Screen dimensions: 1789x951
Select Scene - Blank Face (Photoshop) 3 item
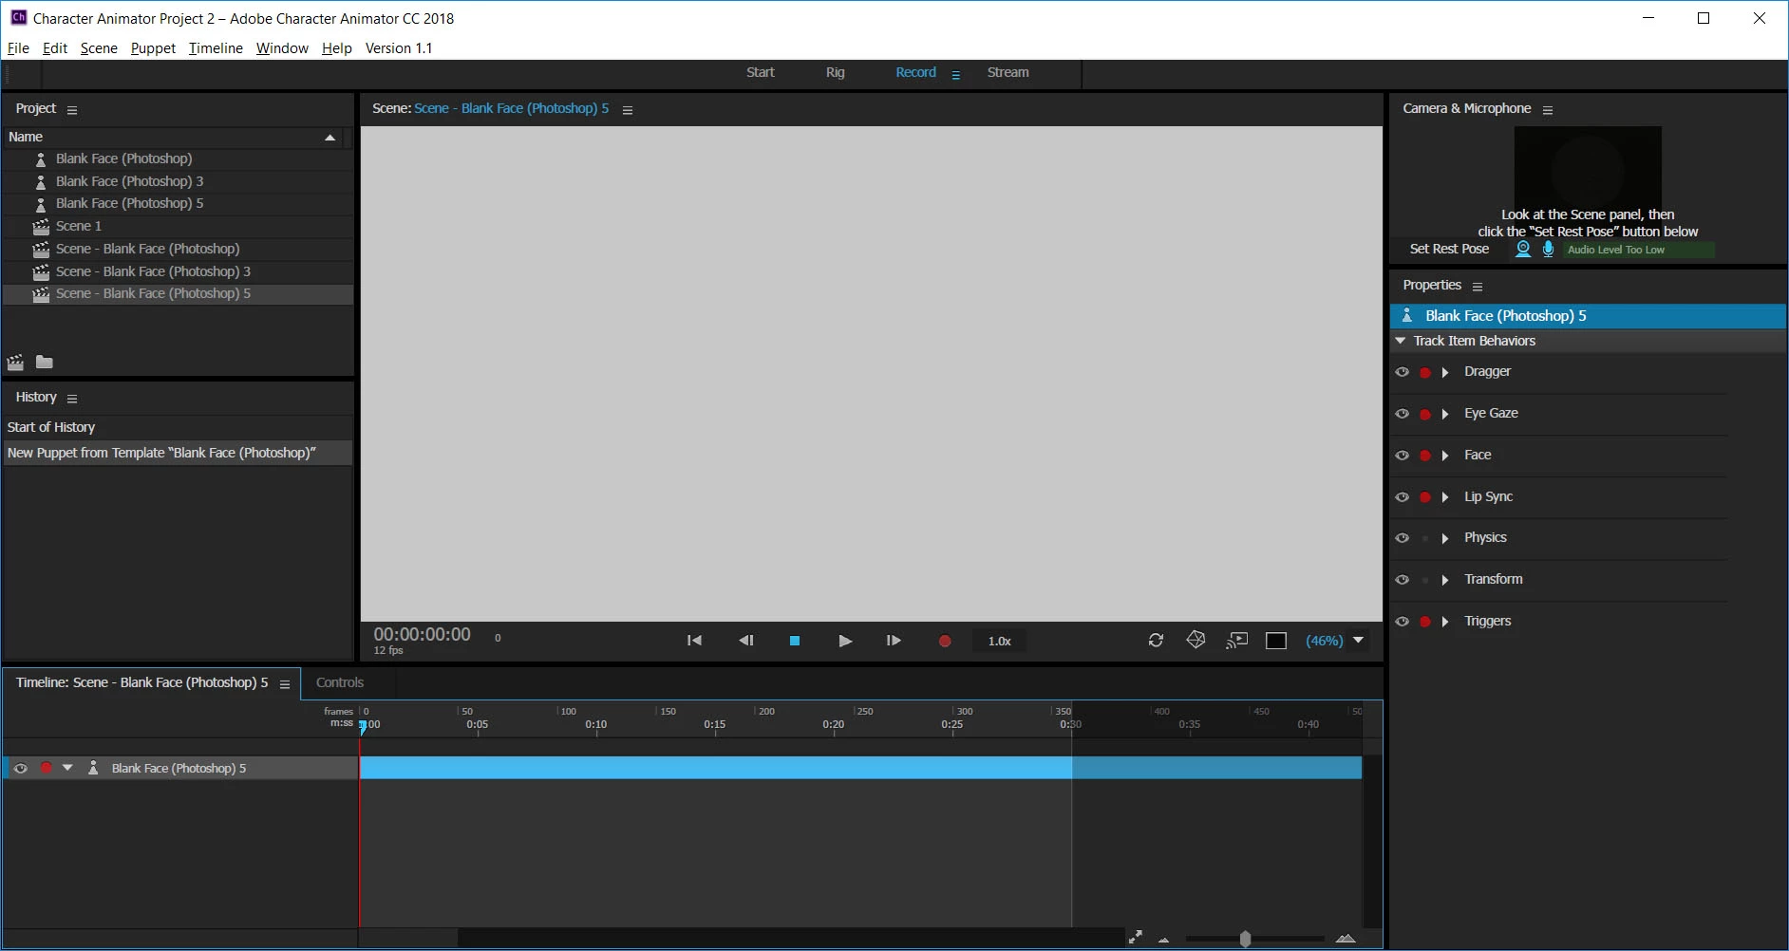[179, 271]
